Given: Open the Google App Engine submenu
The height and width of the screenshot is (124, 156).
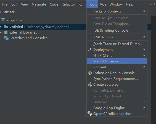Looking at the screenshot, I should click(x=117, y=108).
